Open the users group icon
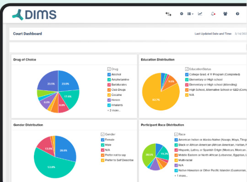The width and height of the screenshot is (247, 182). [225, 14]
